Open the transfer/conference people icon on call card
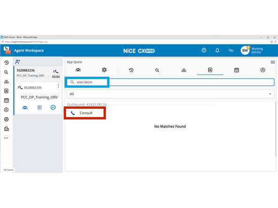278x208 pixels. [25, 107]
